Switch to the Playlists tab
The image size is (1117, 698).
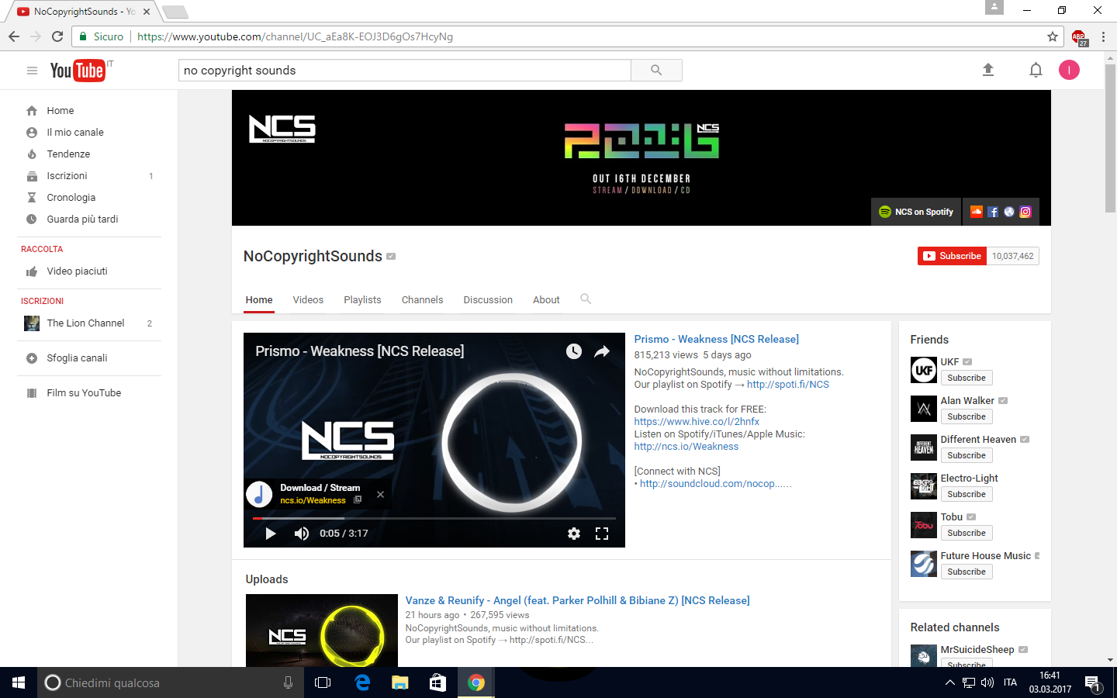click(362, 300)
